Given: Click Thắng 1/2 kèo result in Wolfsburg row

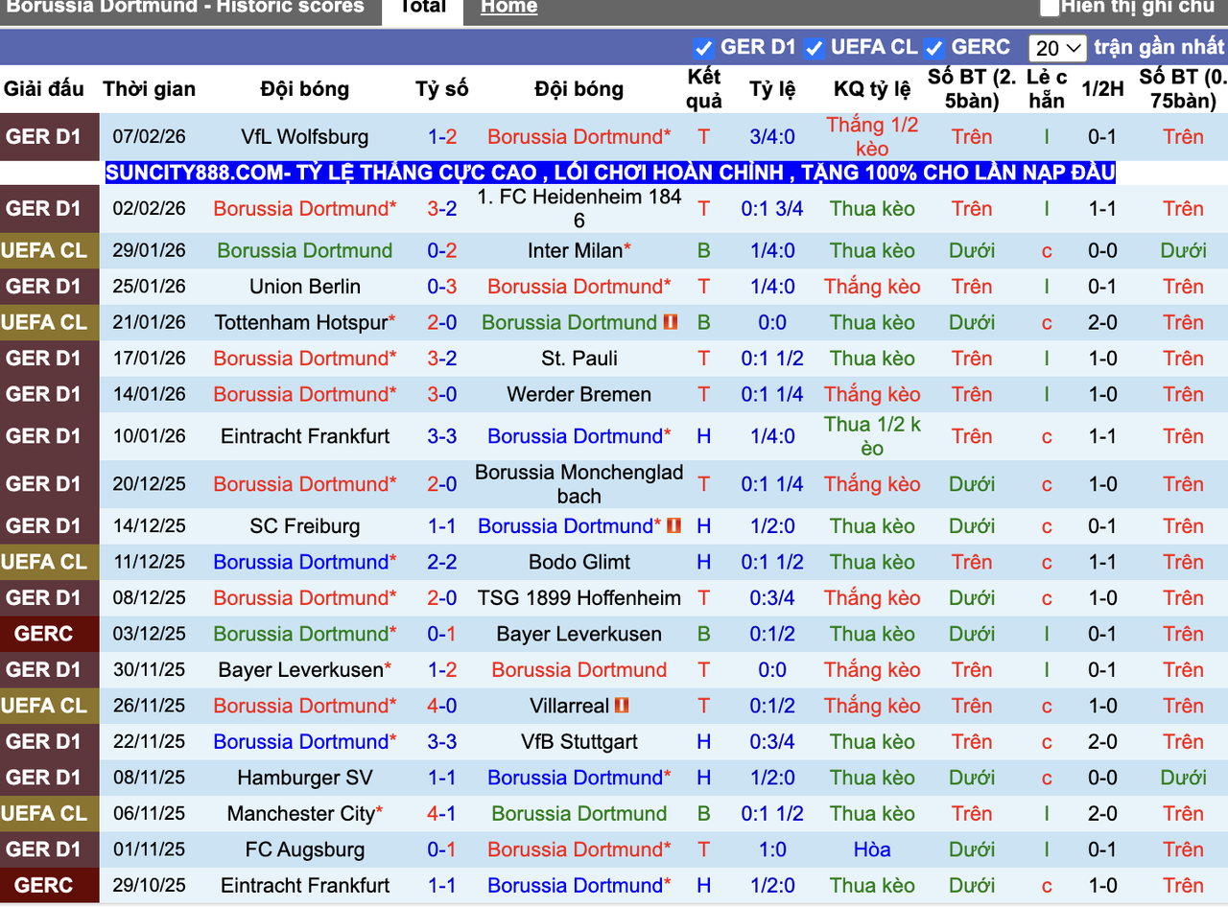Looking at the screenshot, I should (872, 137).
